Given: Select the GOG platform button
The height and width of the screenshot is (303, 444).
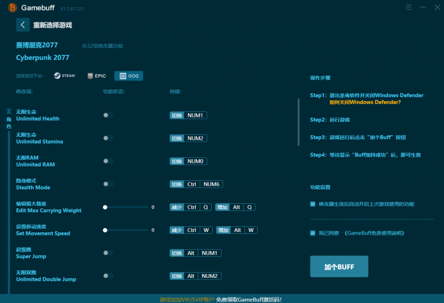Looking at the screenshot, I should 128,75.
